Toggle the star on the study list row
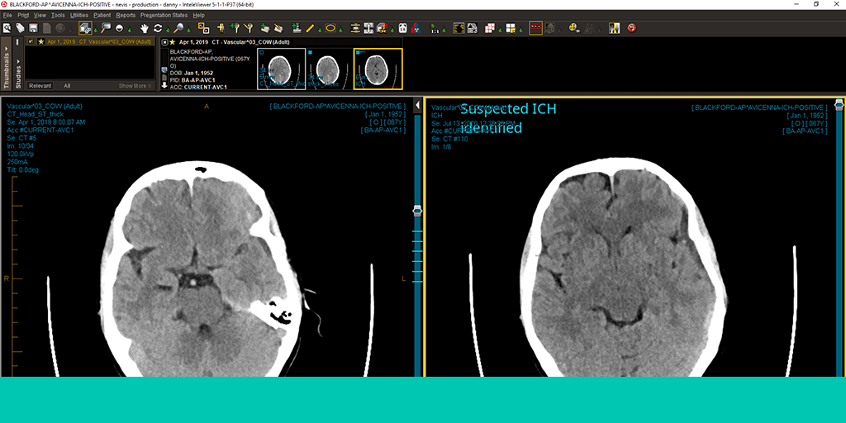 pos(41,41)
